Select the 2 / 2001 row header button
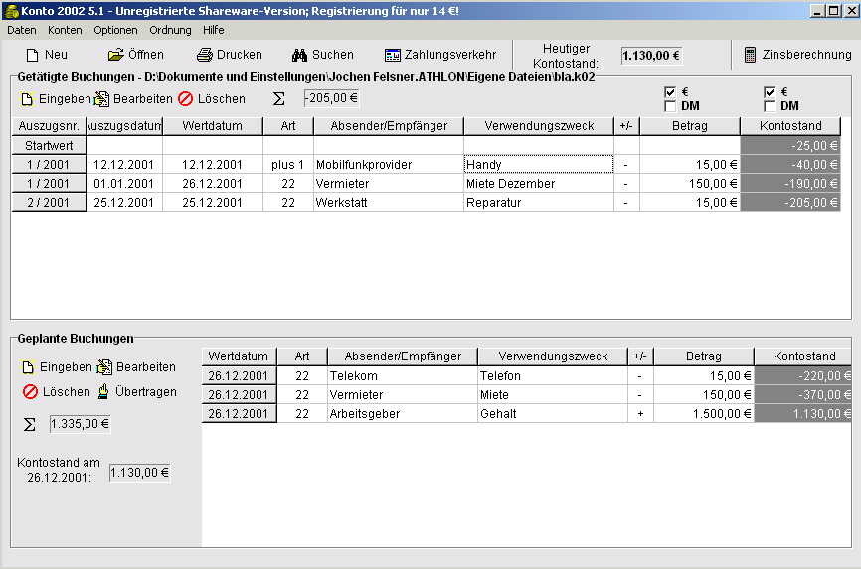 click(49, 202)
